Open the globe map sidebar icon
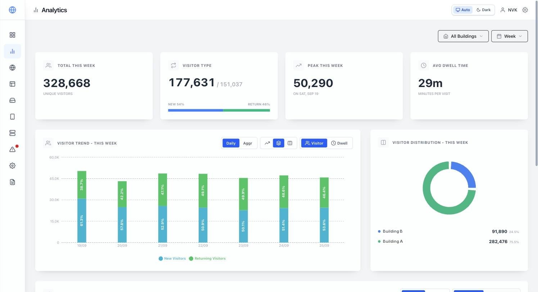Viewport: 538px width, 292px height. [12, 68]
